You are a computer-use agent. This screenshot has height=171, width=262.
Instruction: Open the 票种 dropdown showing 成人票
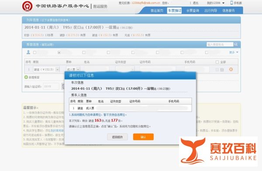tap(73, 69)
